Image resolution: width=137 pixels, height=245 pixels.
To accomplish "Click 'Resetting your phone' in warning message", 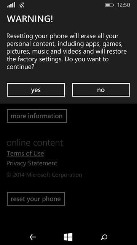I will [37, 36].
